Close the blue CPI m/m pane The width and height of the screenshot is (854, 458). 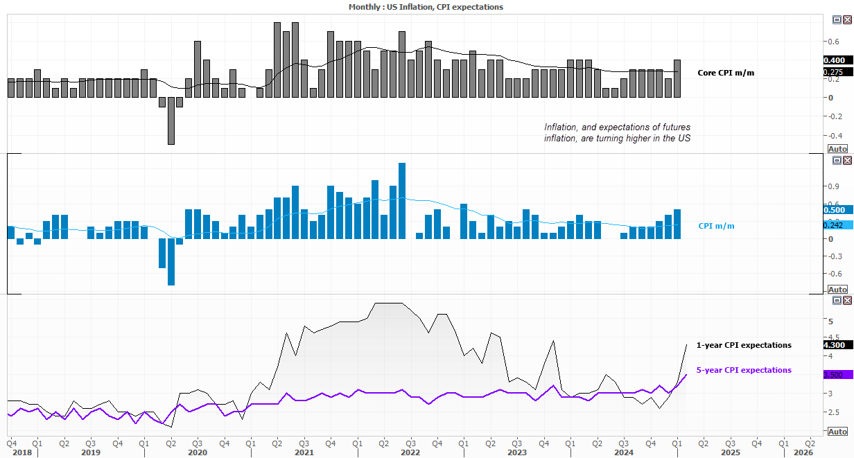point(847,160)
